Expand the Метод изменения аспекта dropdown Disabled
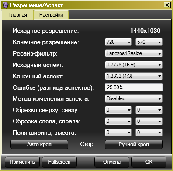The width and height of the screenshot is (173, 171). [x=134, y=99]
